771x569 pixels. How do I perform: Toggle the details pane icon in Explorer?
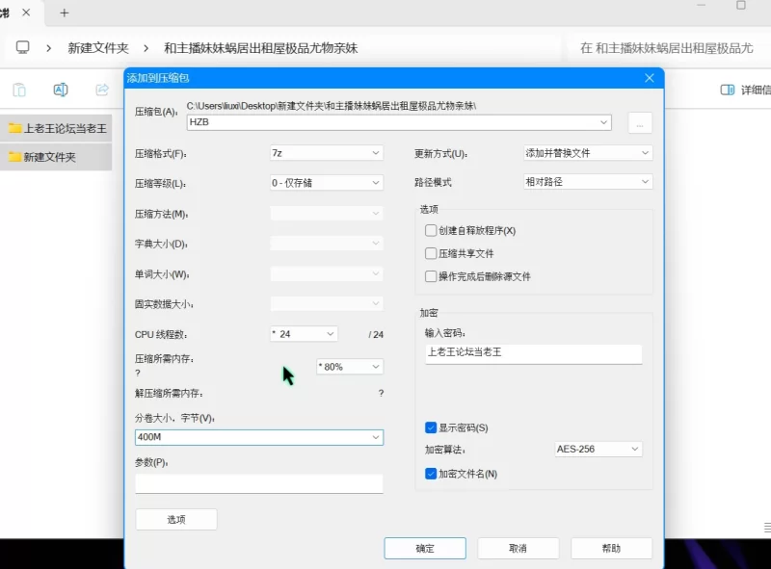(728, 90)
